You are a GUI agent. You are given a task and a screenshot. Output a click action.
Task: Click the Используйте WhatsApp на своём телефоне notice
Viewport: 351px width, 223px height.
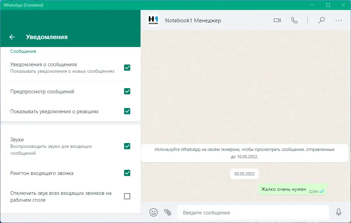(x=244, y=153)
